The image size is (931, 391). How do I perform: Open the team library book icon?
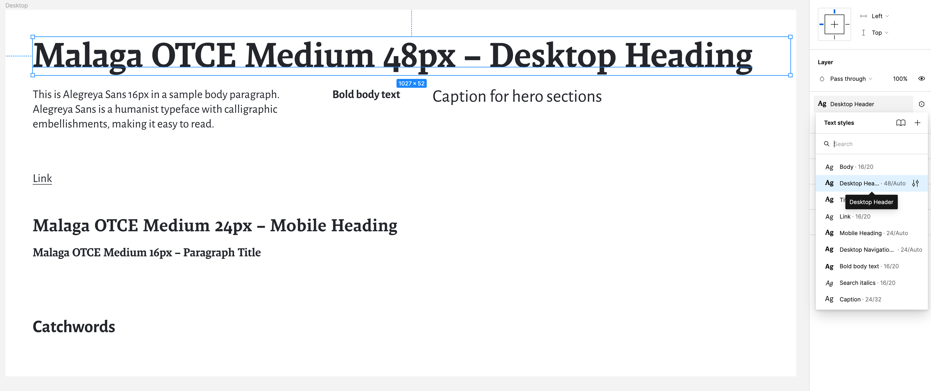click(x=901, y=123)
